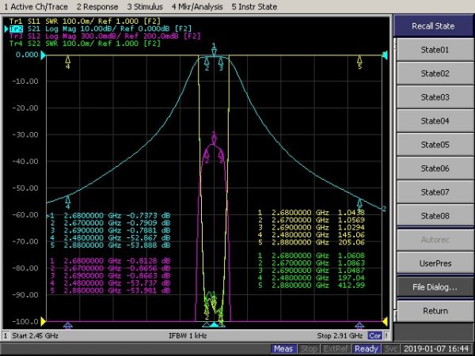Click the Ready status indicator
475x356 pixels.
click(x=366, y=349)
